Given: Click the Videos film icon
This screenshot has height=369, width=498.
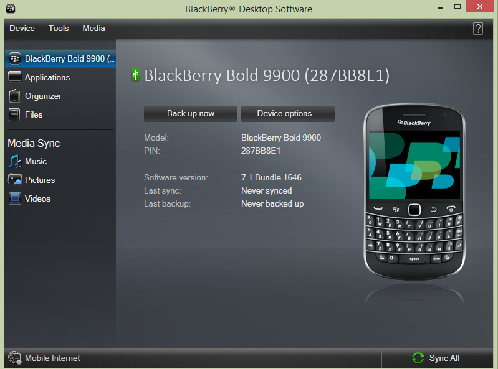Looking at the screenshot, I should click(x=14, y=199).
